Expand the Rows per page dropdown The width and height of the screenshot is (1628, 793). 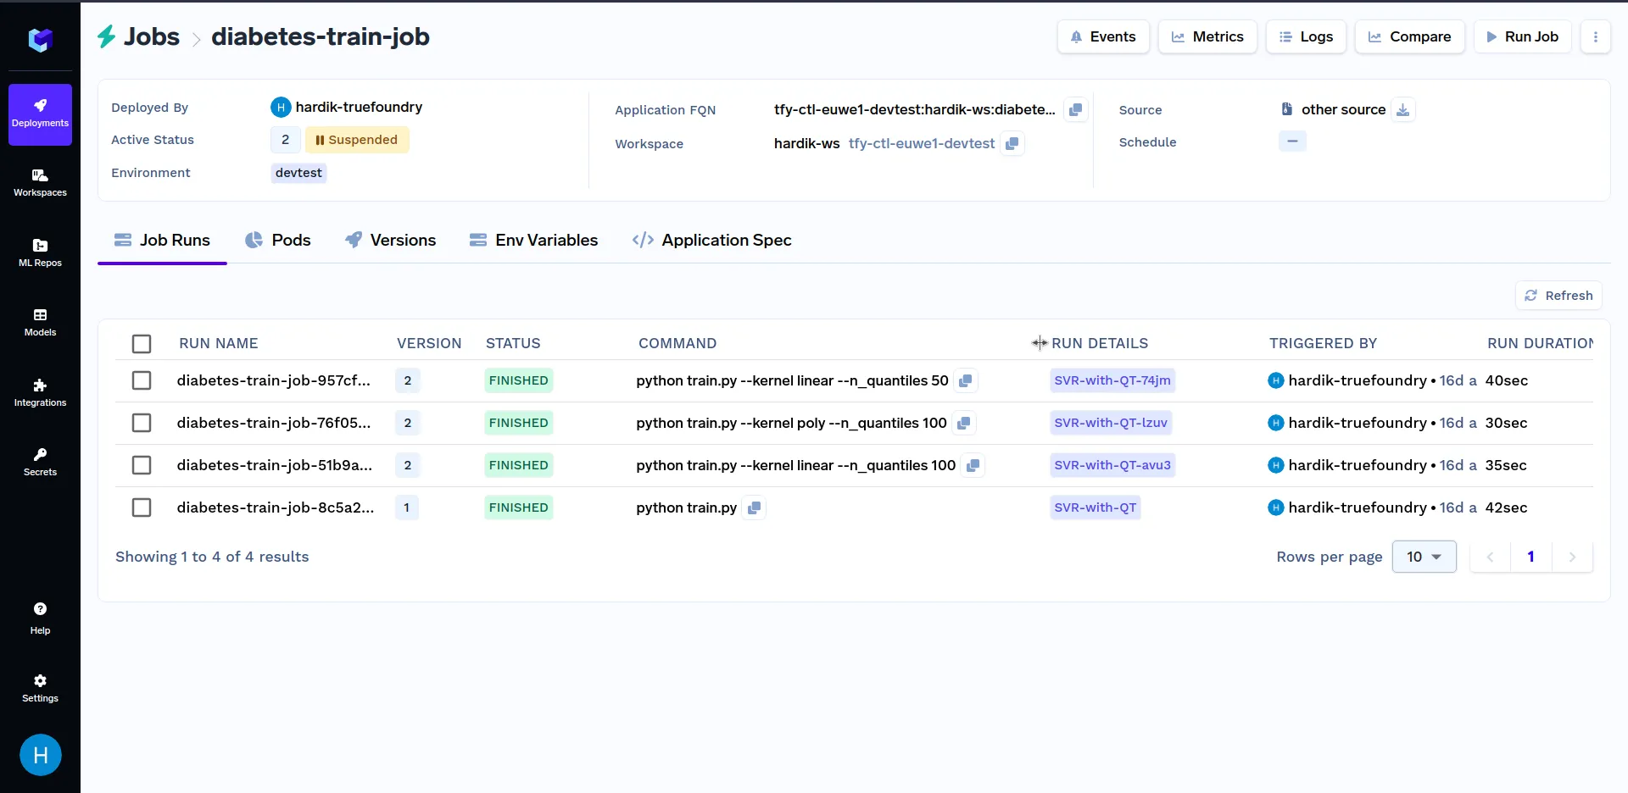(x=1424, y=557)
